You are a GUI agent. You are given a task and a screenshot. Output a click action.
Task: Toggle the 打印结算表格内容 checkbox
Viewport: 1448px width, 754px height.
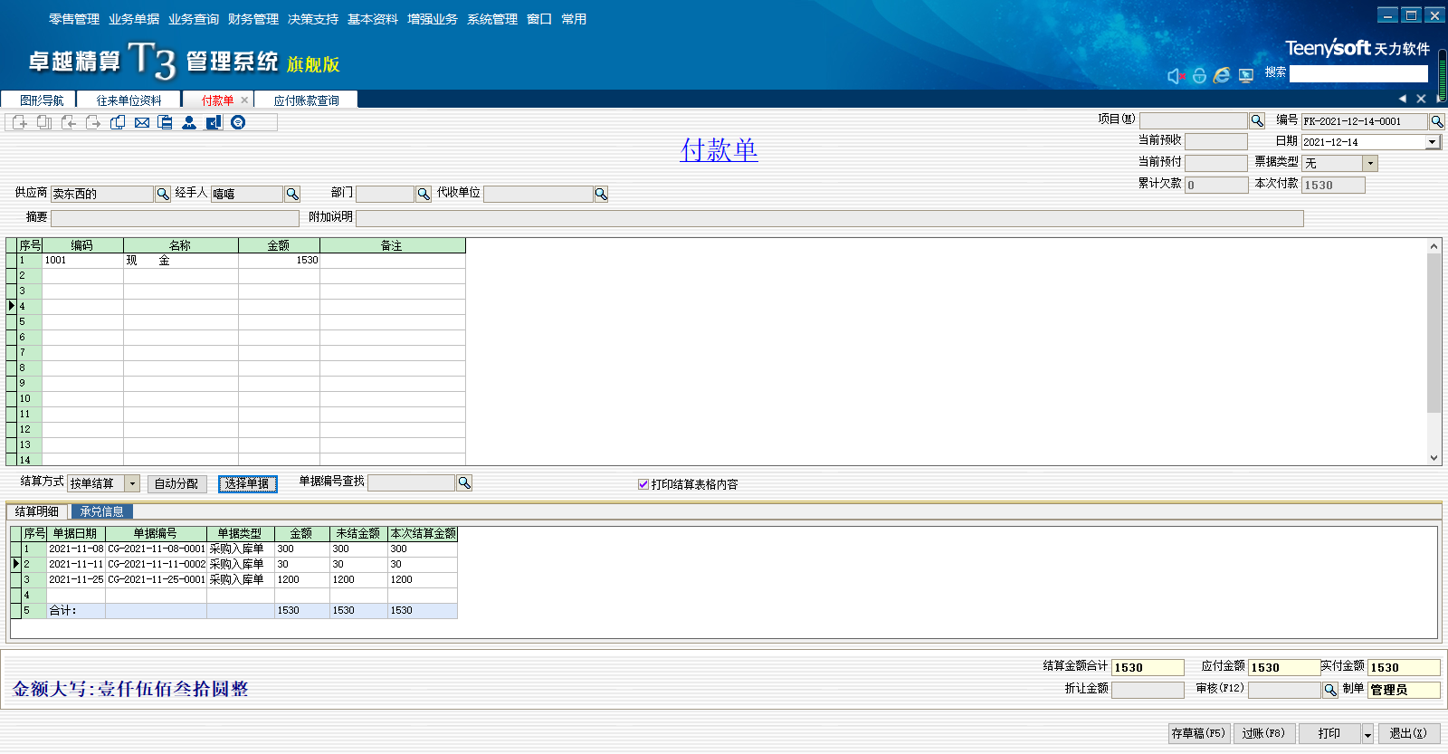(643, 484)
